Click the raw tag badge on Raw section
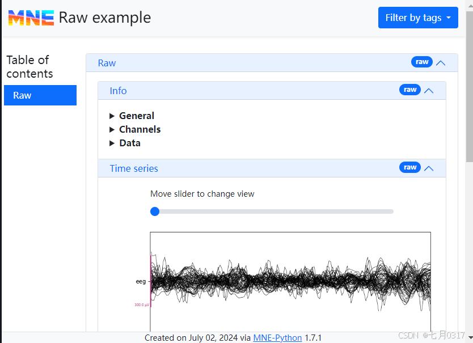Screen dimensions: 473x343 click(x=421, y=62)
